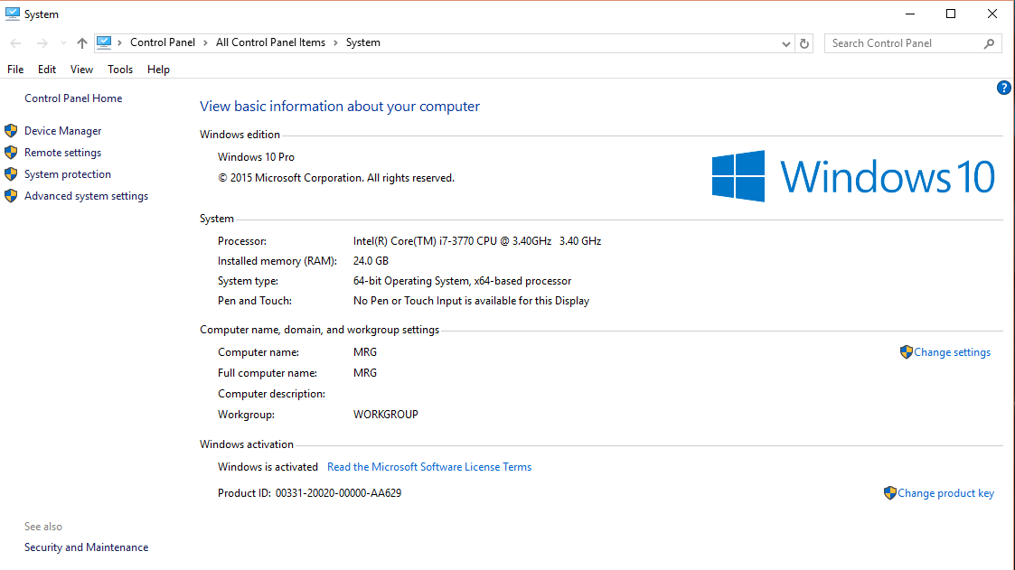Read the Microsoft Software License Terms

coord(429,467)
